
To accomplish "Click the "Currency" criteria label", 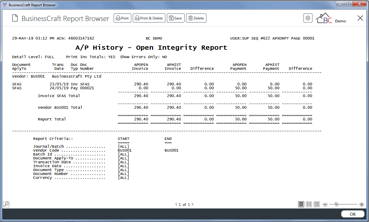I will click(42, 178).
